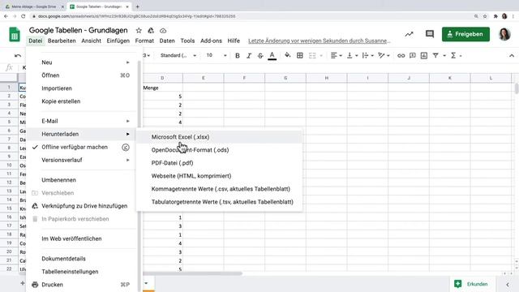Collapse the menus with the toolbar chevron

[x=512, y=56]
